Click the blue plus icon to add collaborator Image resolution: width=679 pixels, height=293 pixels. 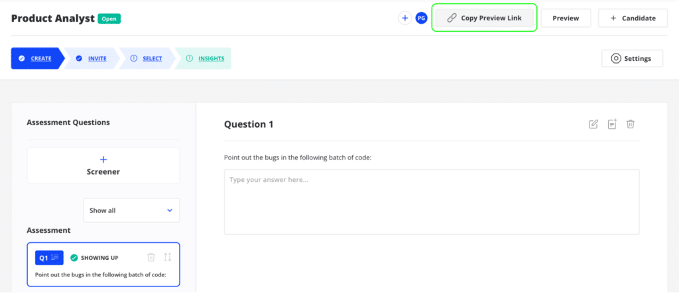pos(405,18)
